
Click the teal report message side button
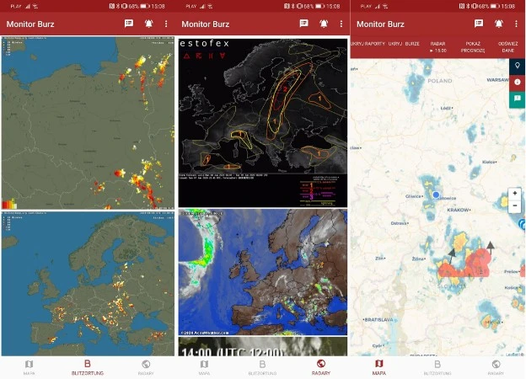[517, 99]
